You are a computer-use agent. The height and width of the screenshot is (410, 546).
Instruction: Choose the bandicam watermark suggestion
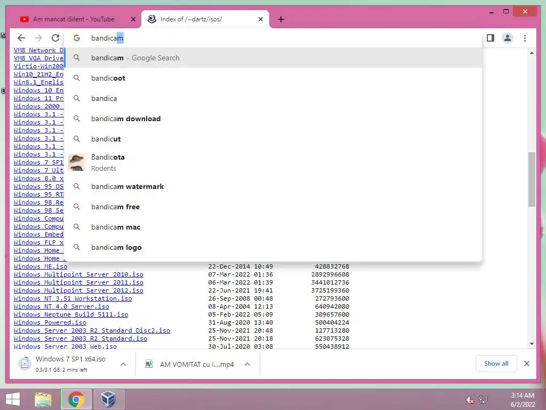click(x=274, y=186)
